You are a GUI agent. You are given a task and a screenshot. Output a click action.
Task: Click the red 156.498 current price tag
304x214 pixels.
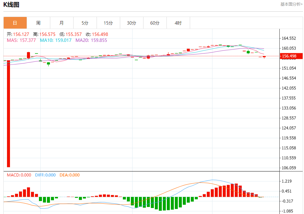click(291, 56)
